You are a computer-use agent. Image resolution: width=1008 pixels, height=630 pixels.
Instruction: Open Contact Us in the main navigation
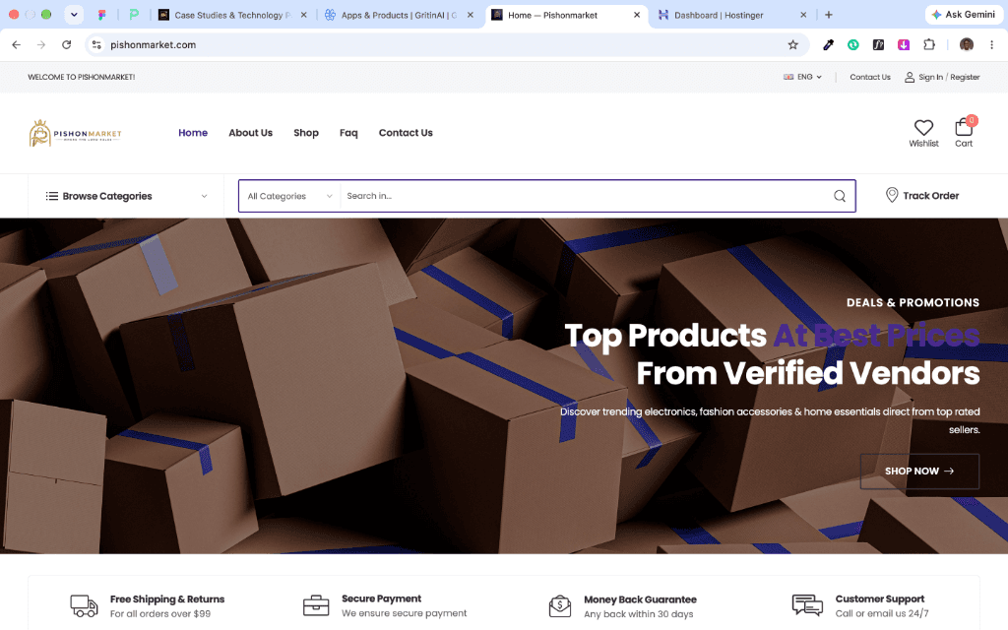pos(406,133)
